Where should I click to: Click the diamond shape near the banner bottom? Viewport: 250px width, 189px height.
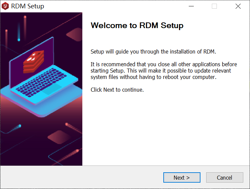[58, 137]
